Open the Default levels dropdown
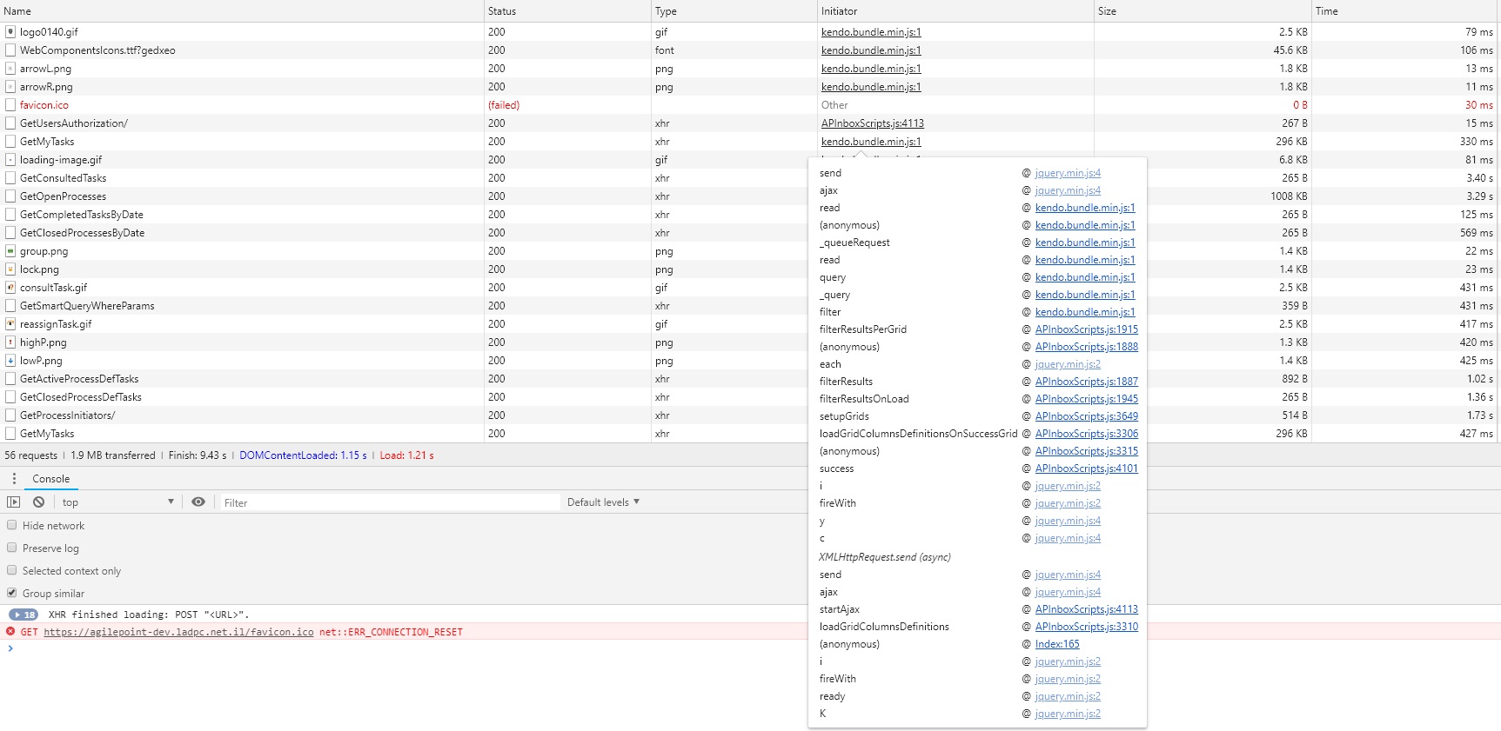 (x=603, y=502)
